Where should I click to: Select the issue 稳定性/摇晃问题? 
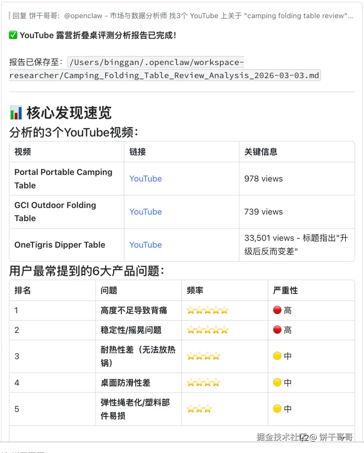pos(131,330)
